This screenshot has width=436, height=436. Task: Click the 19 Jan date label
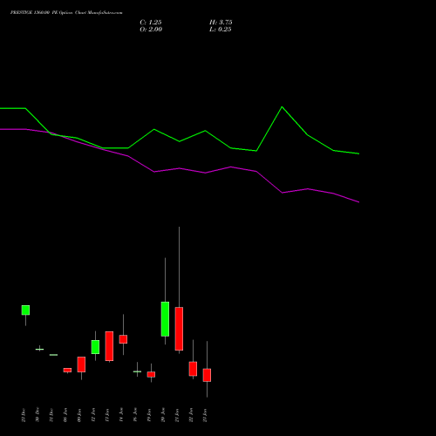tap(149, 415)
